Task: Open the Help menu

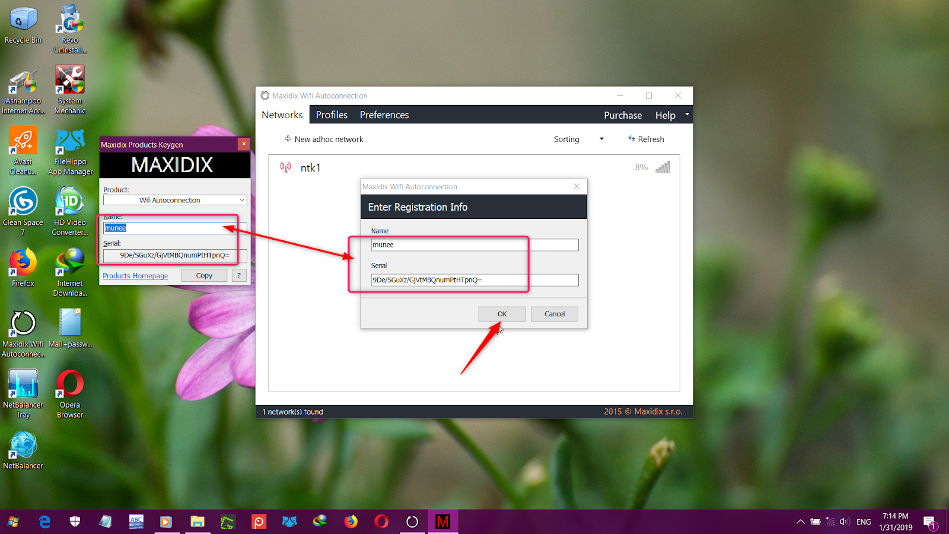Action: [x=665, y=115]
